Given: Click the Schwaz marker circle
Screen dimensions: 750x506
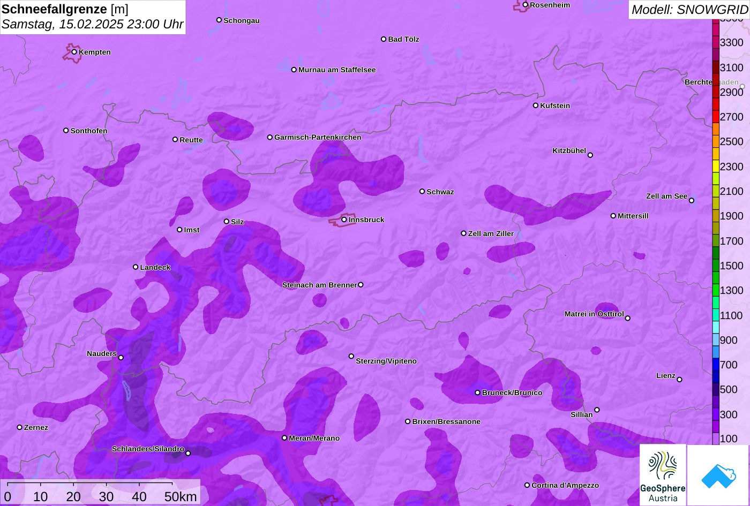Looking at the screenshot, I should point(422,191).
